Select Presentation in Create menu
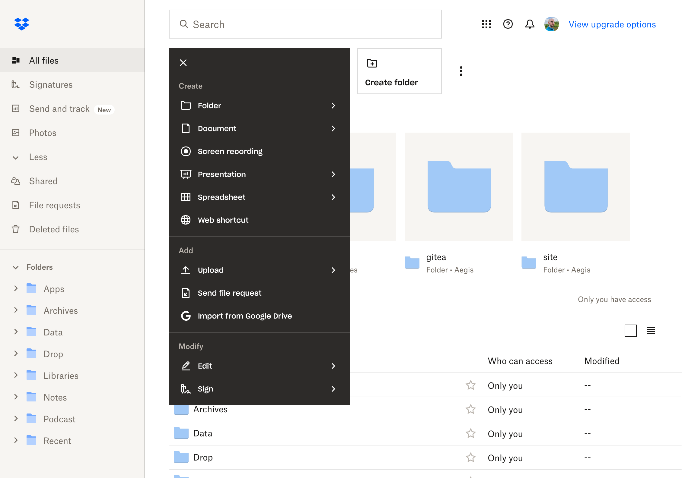Screen dimensions: 685x478 259,174
